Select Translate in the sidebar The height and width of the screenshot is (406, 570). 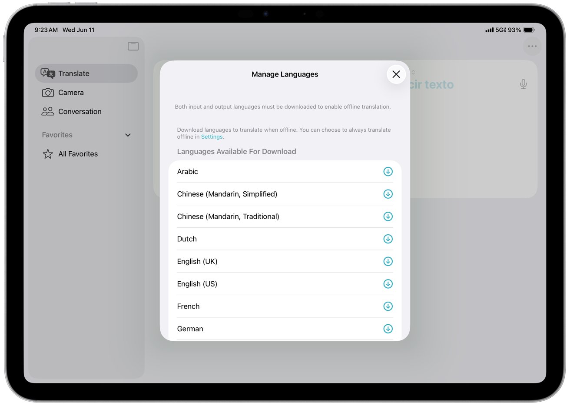[x=86, y=73]
